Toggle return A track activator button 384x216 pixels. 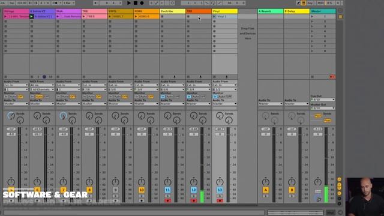pyautogui.click(x=265, y=190)
